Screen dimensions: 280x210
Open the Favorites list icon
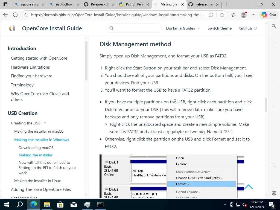coord(234,15)
